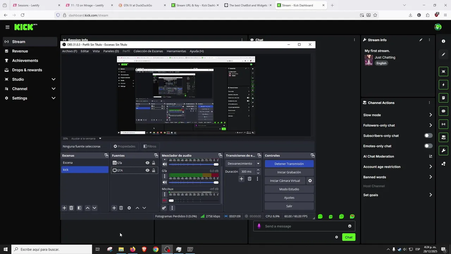Open the emoji picker in the chat message box
The height and width of the screenshot is (254, 451).
[x=350, y=226]
